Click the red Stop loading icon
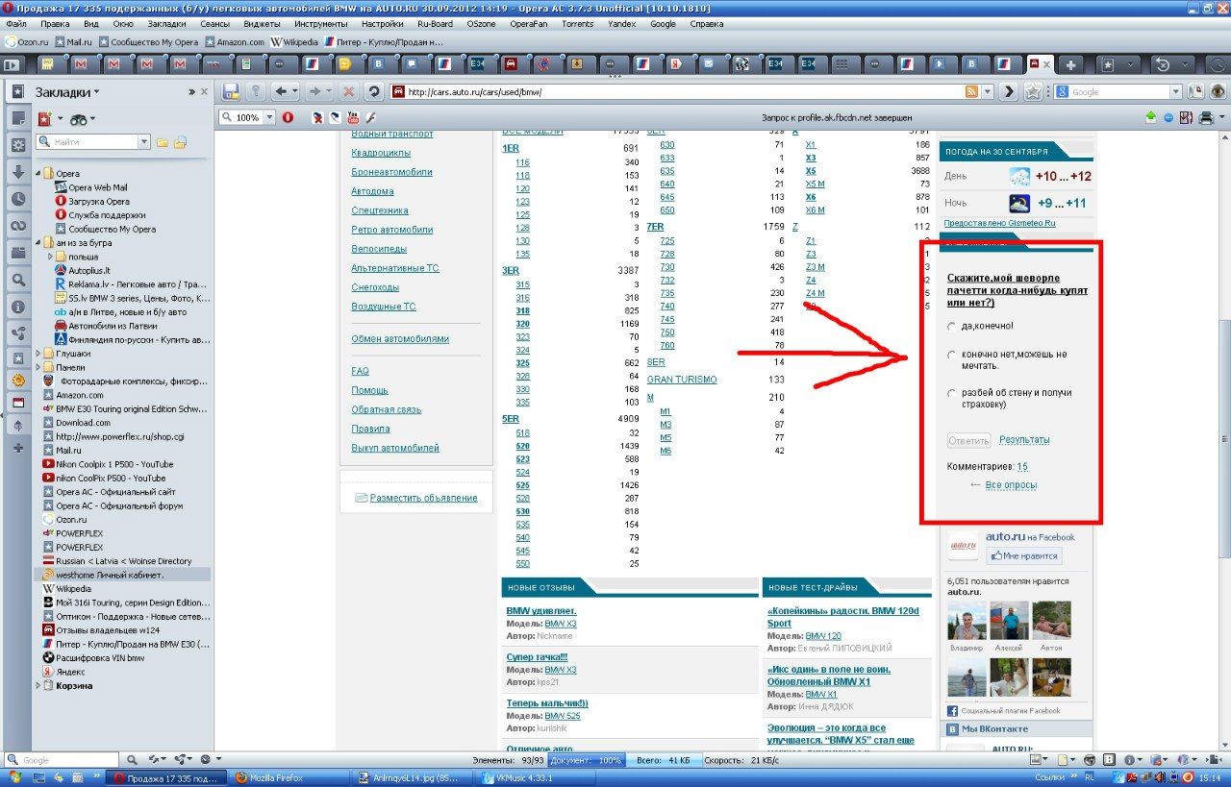Screen dimensions: 1231x787 coord(348,91)
